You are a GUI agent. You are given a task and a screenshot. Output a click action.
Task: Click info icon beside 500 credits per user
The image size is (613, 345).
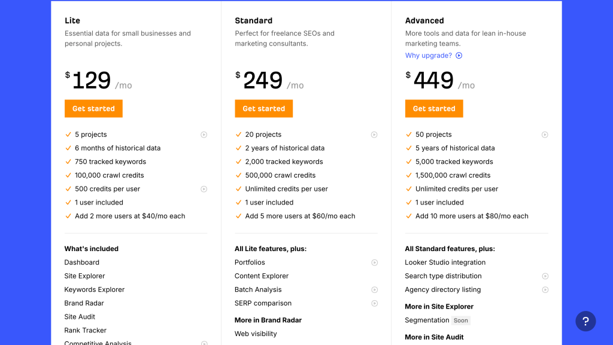(204, 188)
